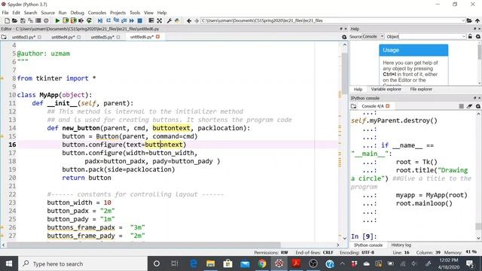Close the untitled6.py tab

(x=157, y=37)
